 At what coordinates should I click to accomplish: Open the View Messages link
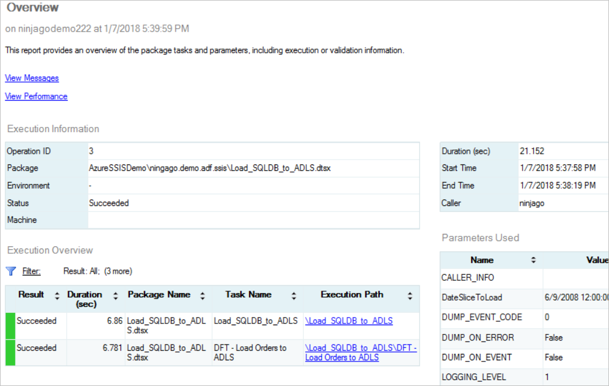[x=32, y=78]
